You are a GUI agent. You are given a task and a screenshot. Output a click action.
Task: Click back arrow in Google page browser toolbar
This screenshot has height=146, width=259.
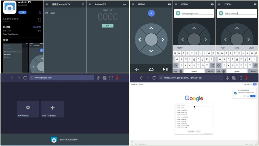click(142, 78)
